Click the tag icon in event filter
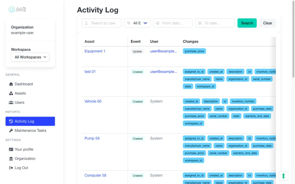This screenshot has width=295, height=184. coord(128,23)
